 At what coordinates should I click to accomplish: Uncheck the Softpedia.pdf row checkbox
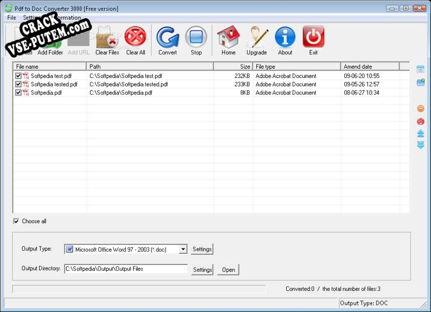pos(18,92)
